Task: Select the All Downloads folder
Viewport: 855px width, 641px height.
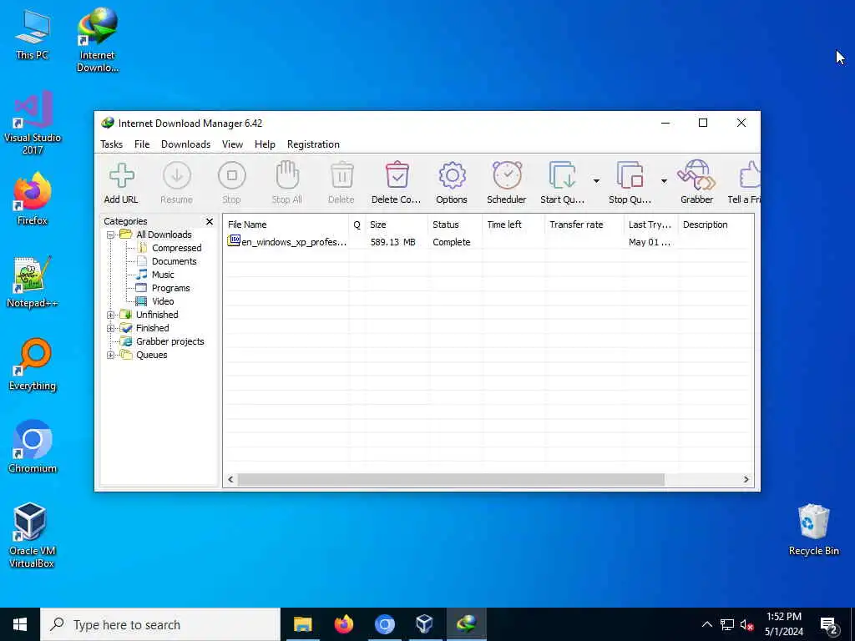Action: (164, 235)
